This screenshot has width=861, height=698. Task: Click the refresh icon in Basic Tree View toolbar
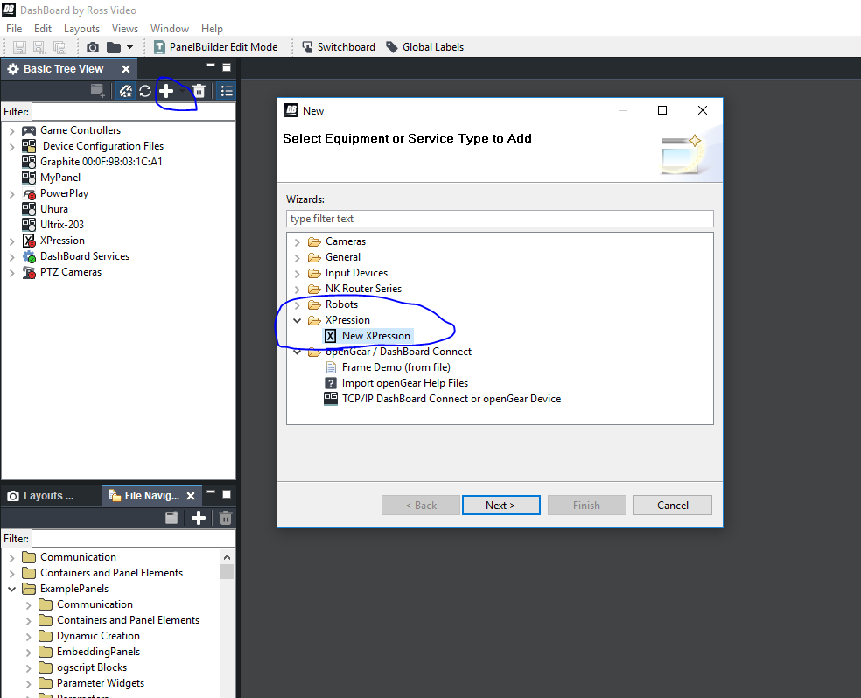click(145, 91)
